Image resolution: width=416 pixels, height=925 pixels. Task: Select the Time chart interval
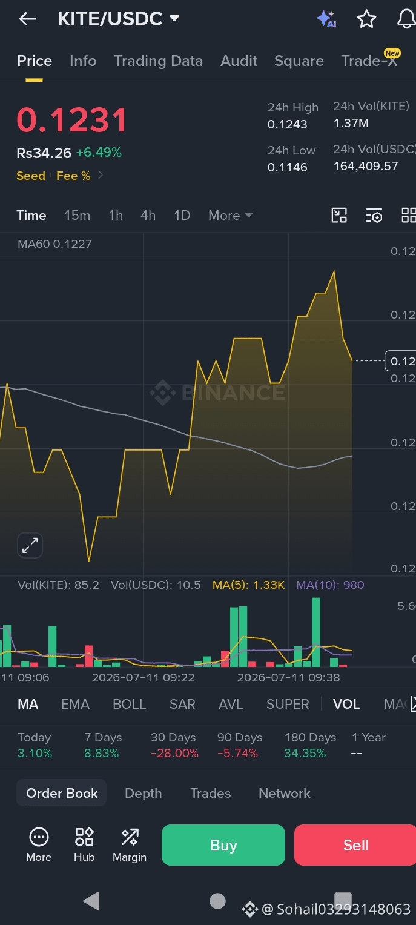[x=31, y=215]
